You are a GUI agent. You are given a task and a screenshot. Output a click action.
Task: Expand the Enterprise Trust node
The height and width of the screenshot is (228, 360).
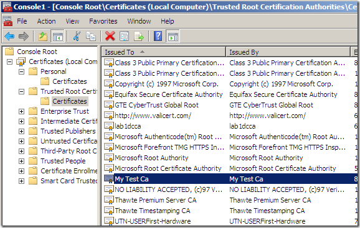(21, 111)
